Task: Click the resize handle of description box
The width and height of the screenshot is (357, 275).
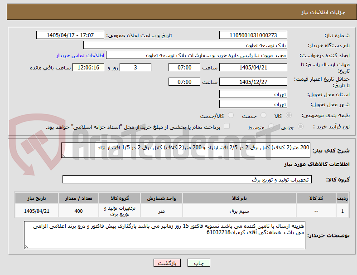Action: (63, 156)
